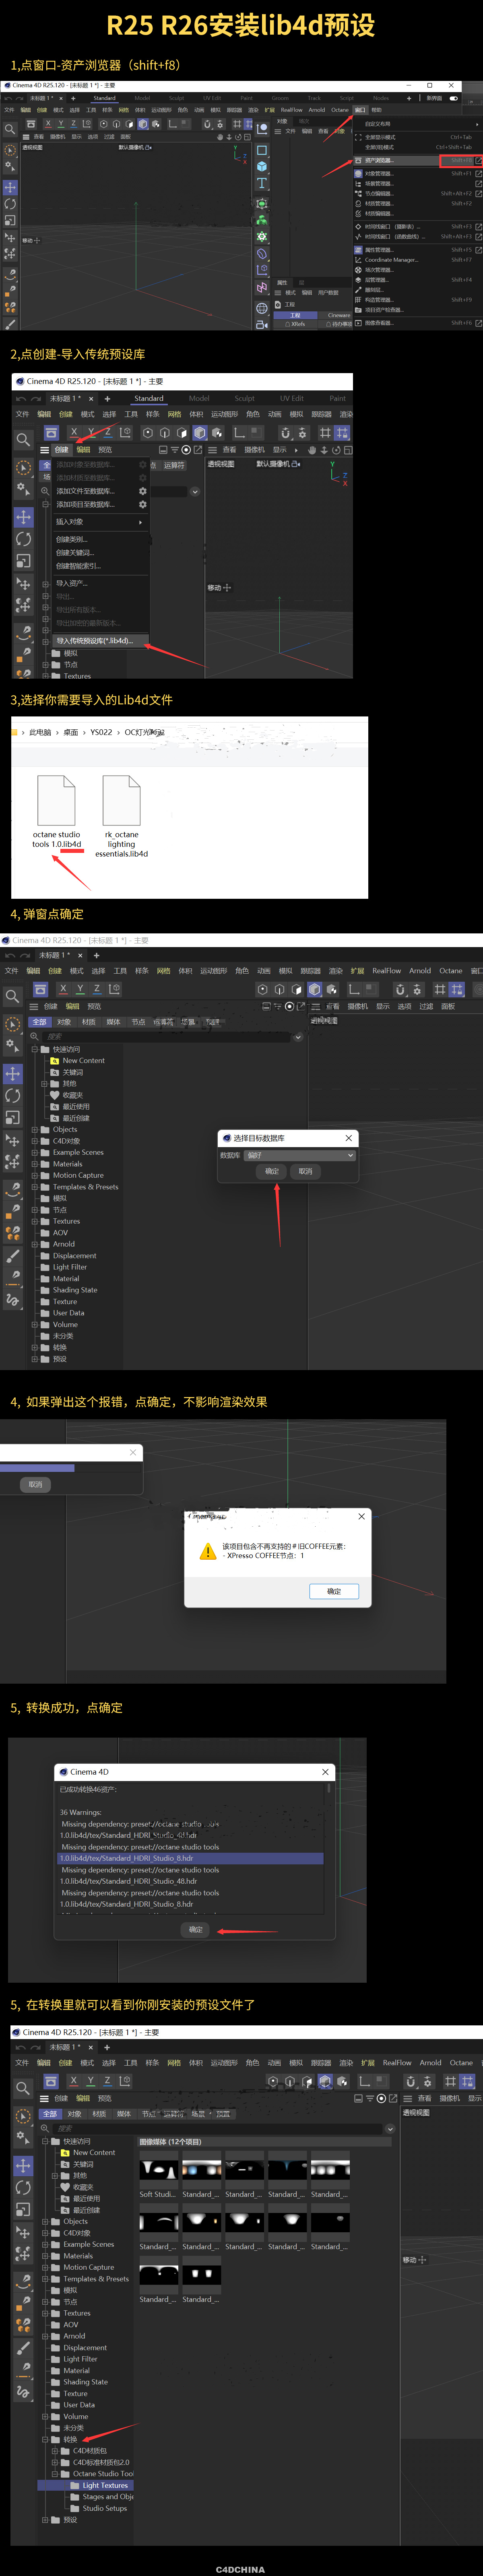The width and height of the screenshot is (483, 2576).
Task: Click search magnifier in the database-dialog screenshot sidebar
Action: click(13, 996)
